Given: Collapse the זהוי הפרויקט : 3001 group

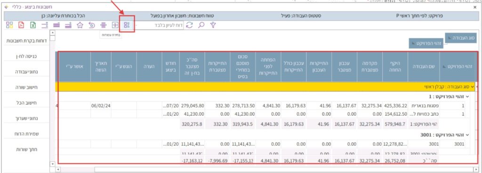Looking at the screenshot, I should (467, 134).
